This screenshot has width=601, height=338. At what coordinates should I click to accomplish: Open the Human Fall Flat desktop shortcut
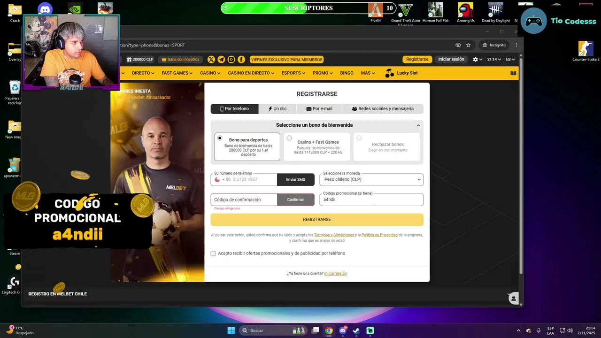click(435, 13)
